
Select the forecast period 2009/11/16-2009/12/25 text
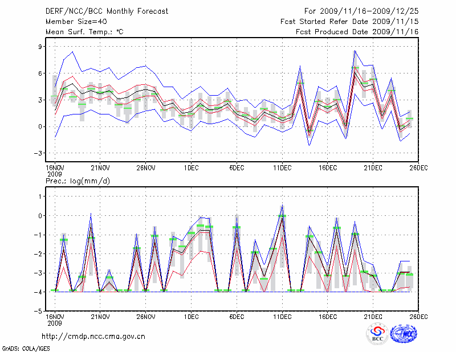(361, 11)
